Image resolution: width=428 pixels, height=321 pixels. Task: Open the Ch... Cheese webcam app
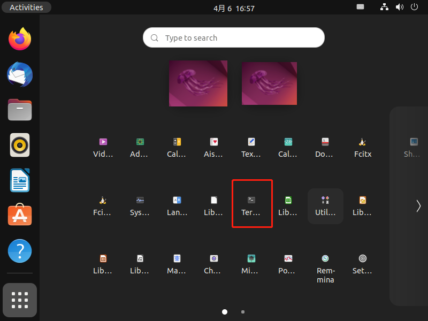click(x=214, y=258)
